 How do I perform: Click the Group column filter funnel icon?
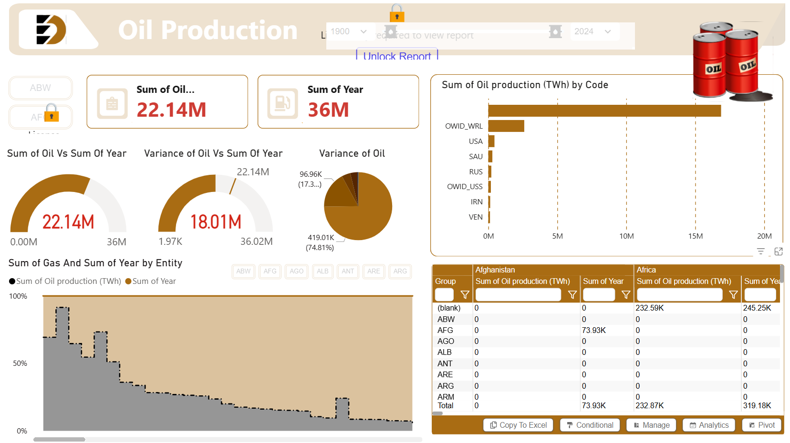coord(465,295)
